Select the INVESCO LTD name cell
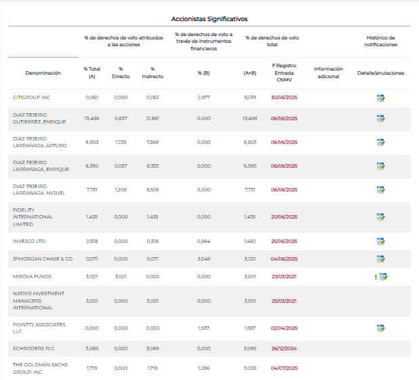Viewport: 419px width, 380px height. click(29, 241)
